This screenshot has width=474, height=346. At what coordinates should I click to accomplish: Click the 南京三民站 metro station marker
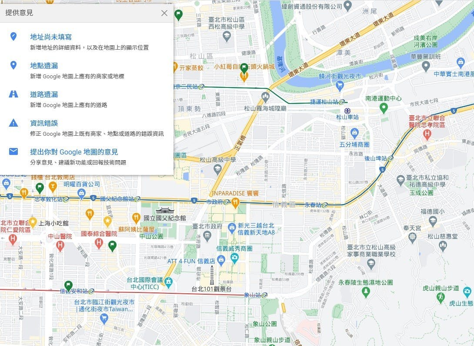pos(201,87)
